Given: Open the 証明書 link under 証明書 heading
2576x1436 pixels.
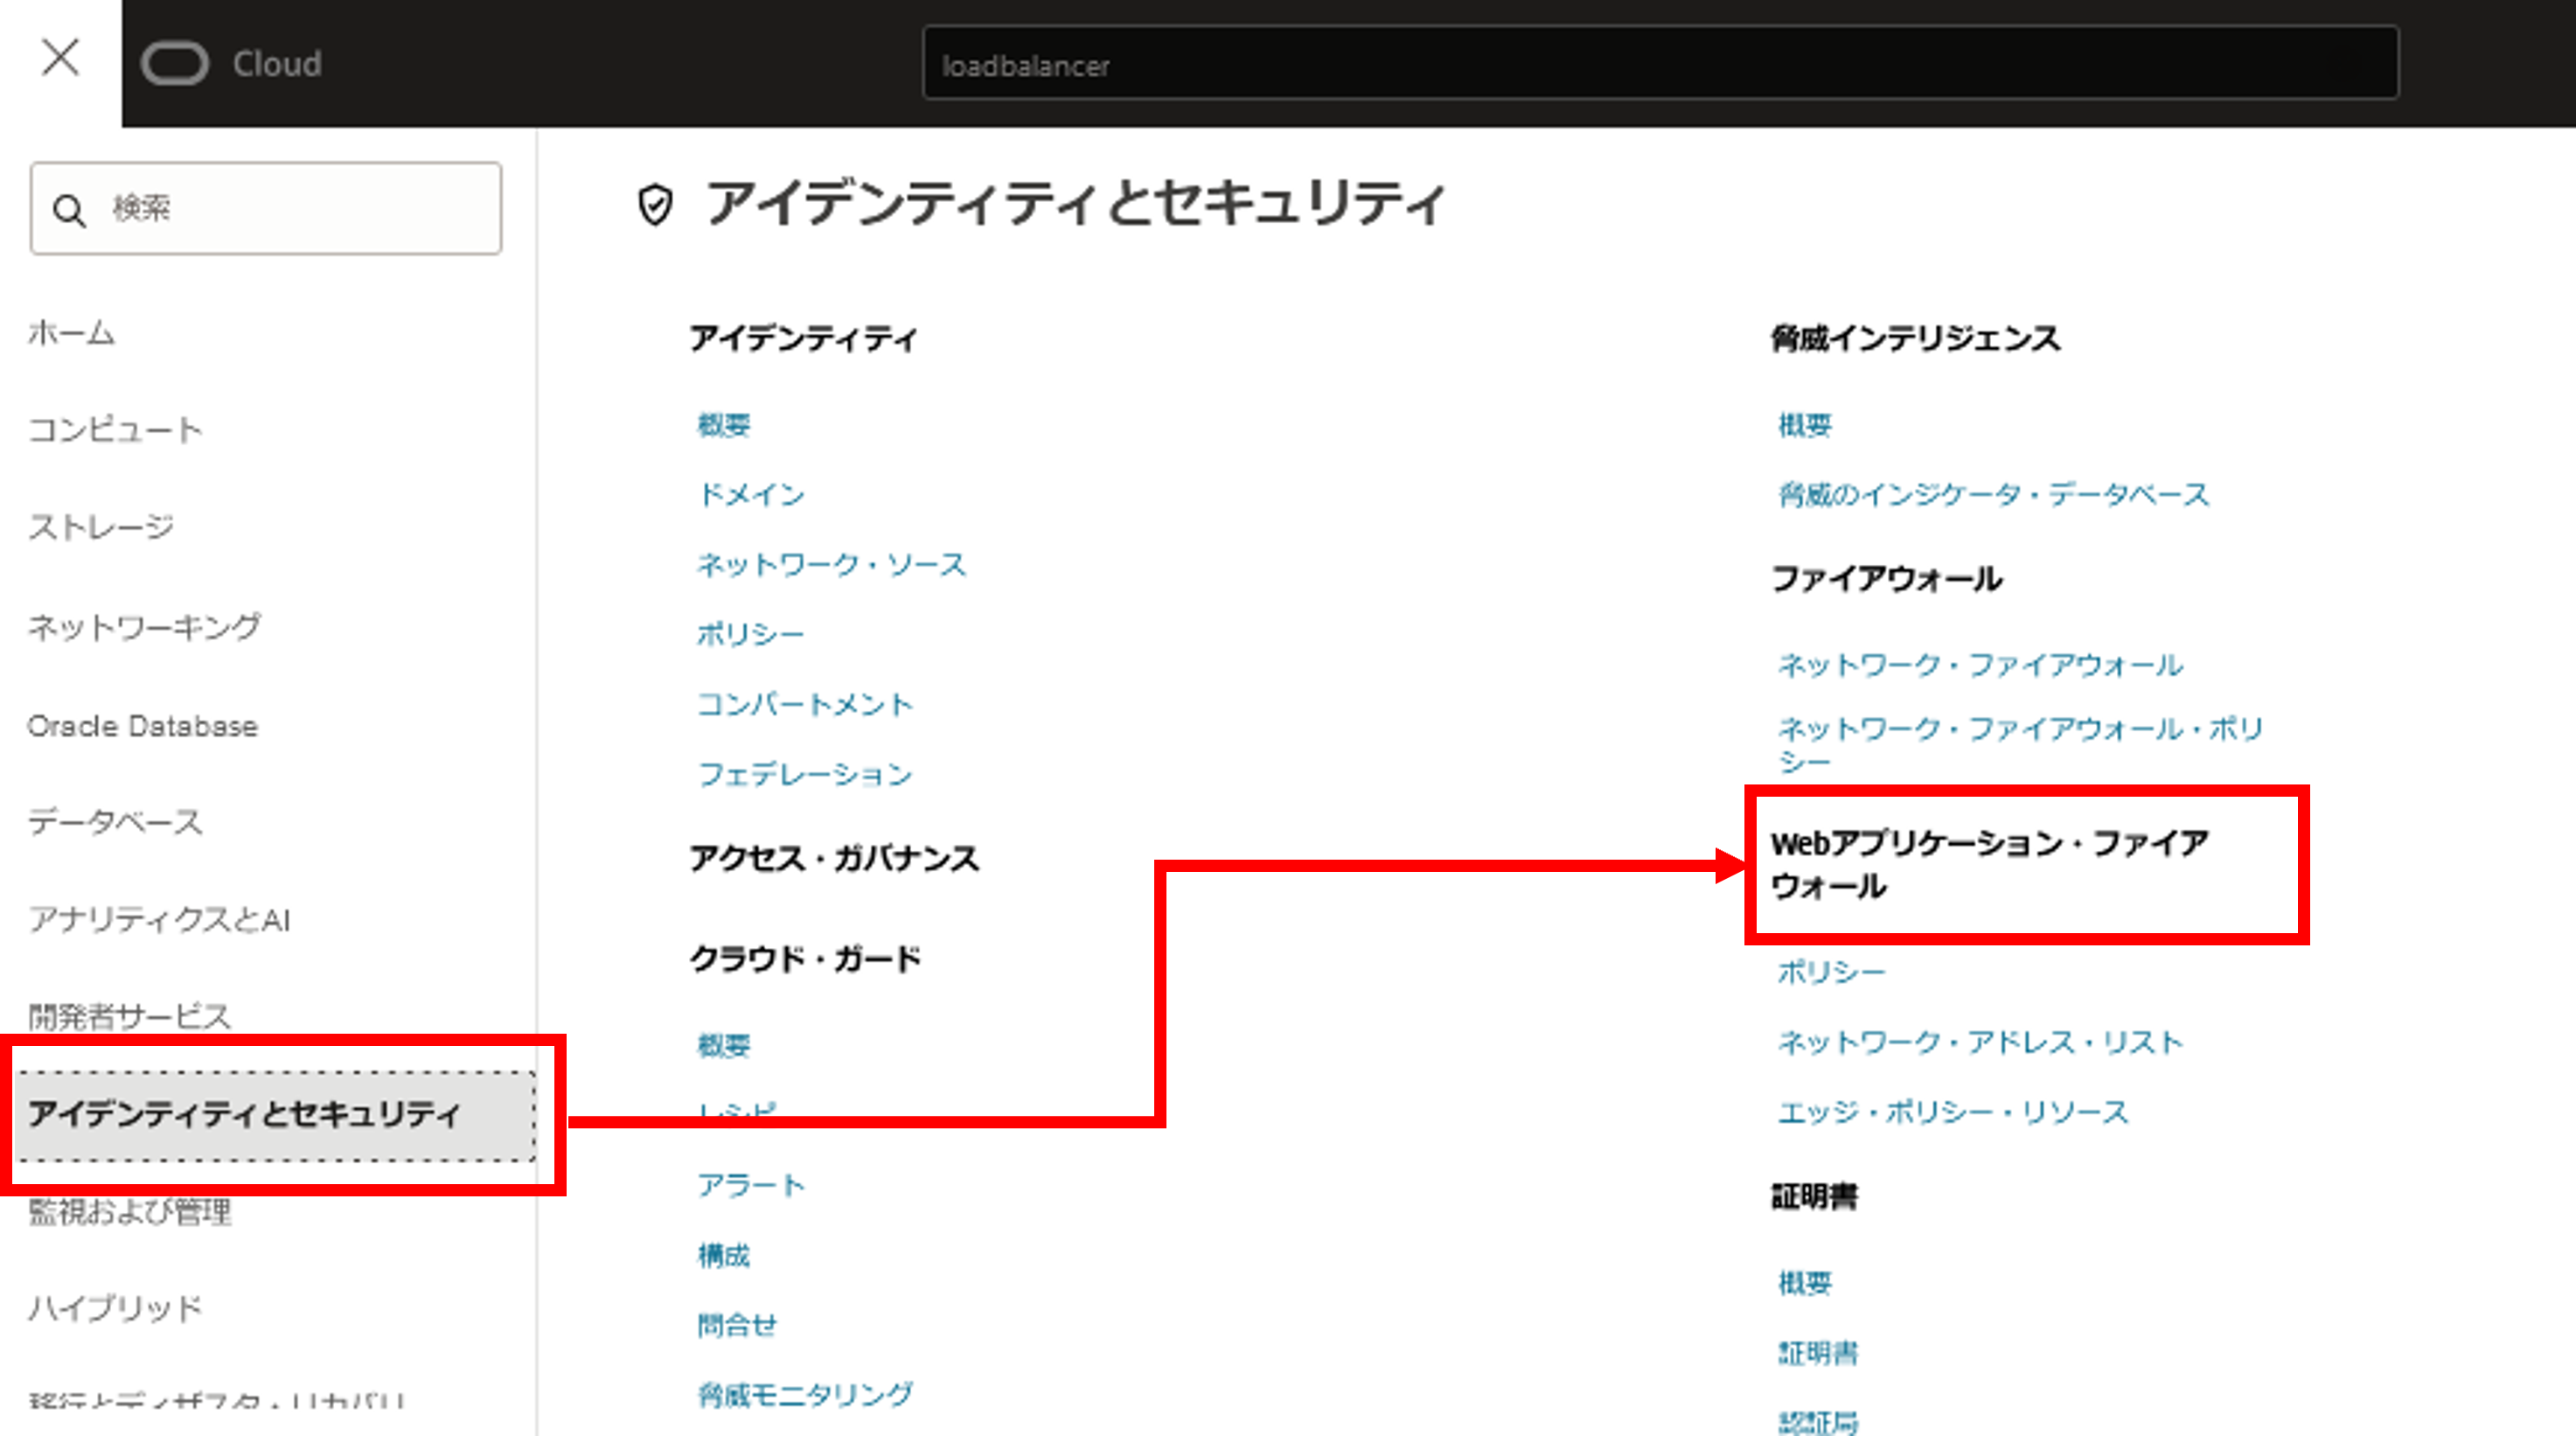Looking at the screenshot, I should click(1818, 1353).
